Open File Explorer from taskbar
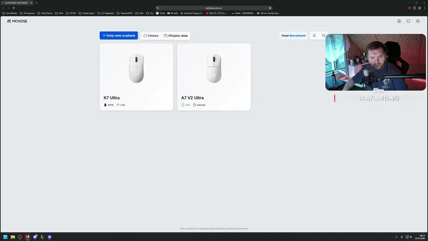This screenshot has height=241, width=428. click(x=13, y=237)
